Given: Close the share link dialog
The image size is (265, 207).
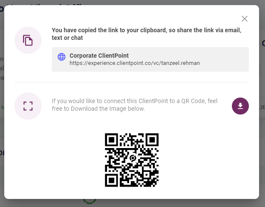Looking at the screenshot, I should (x=244, y=19).
